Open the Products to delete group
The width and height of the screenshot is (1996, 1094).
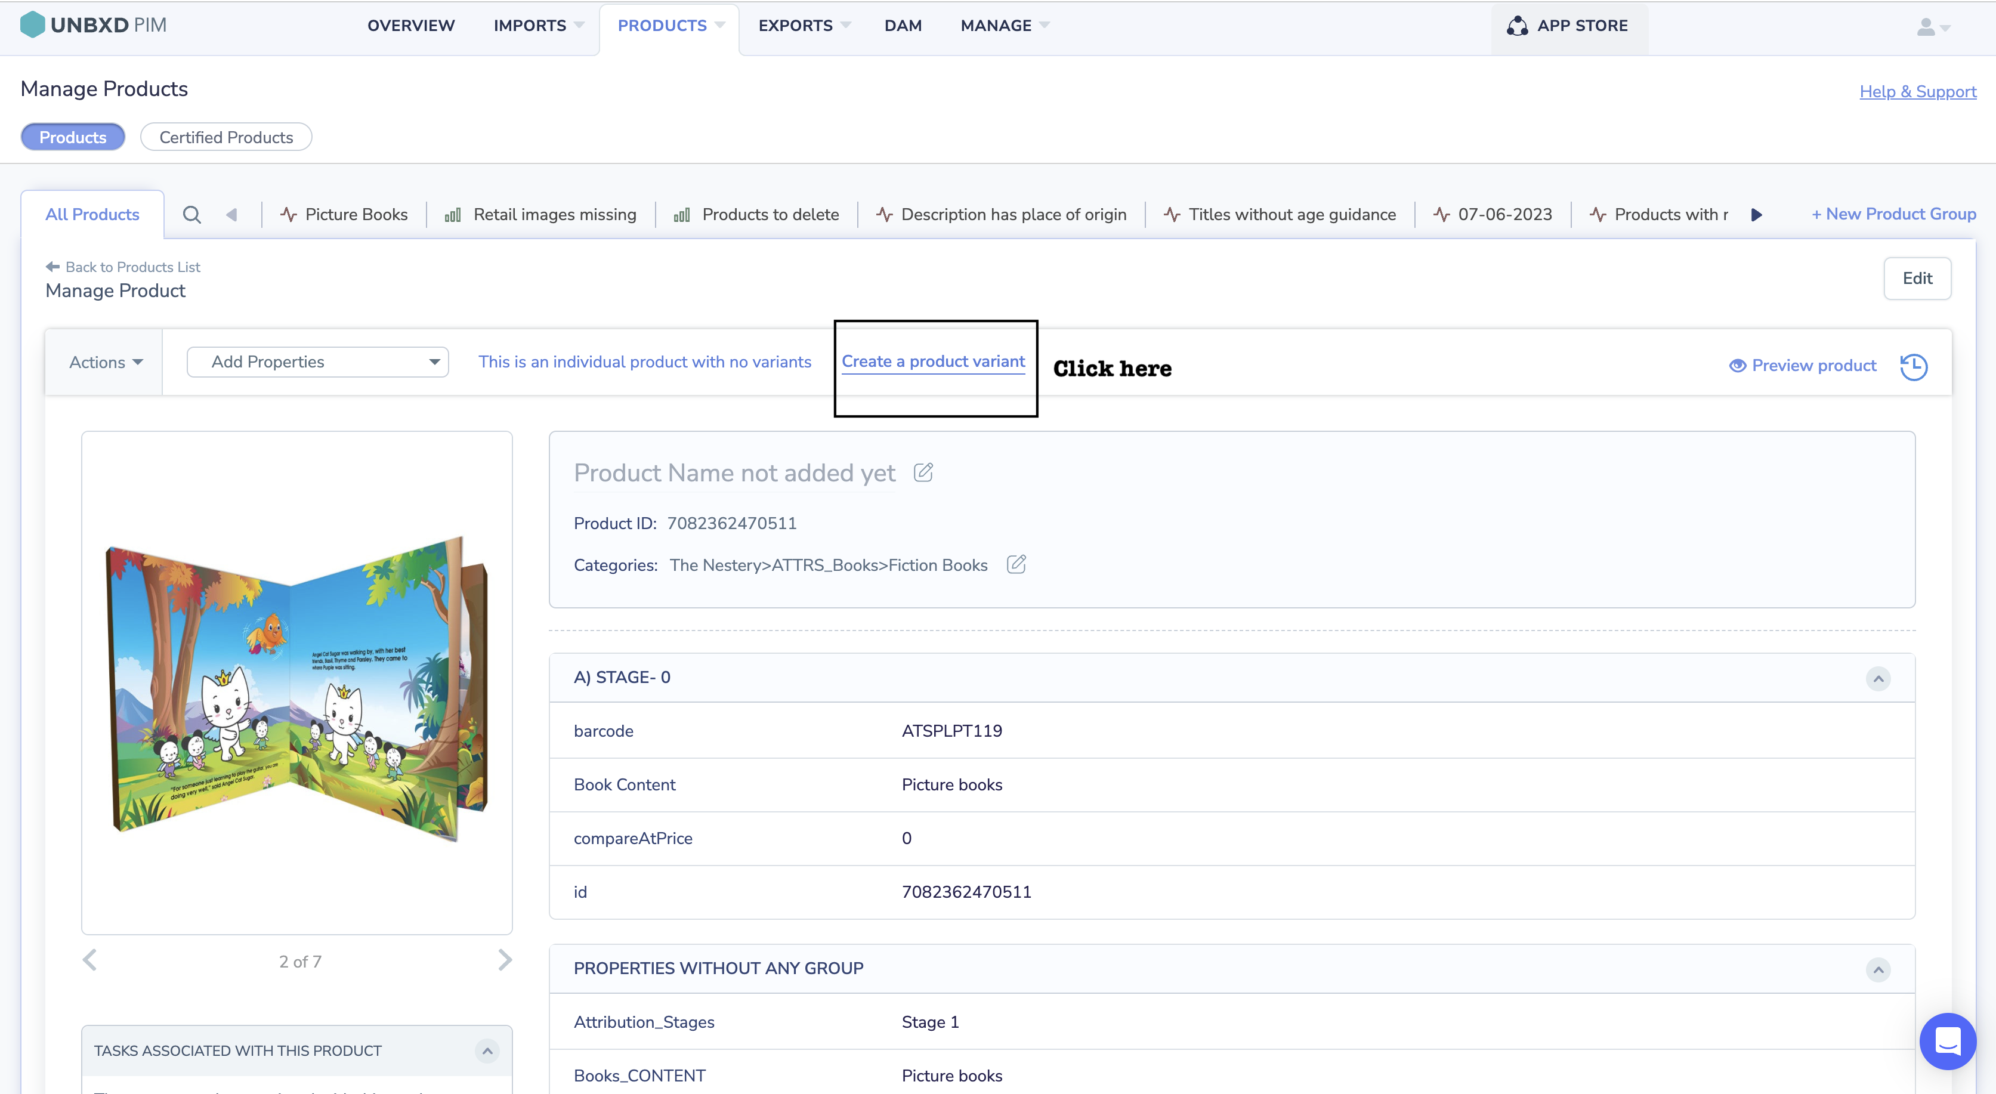tap(756, 215)
